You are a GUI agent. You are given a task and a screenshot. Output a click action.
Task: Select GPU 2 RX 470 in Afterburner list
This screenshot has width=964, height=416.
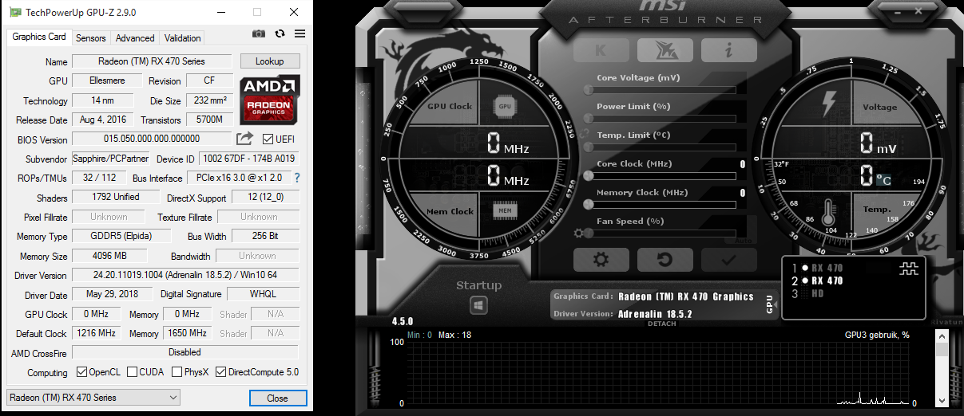click(816, 281)
